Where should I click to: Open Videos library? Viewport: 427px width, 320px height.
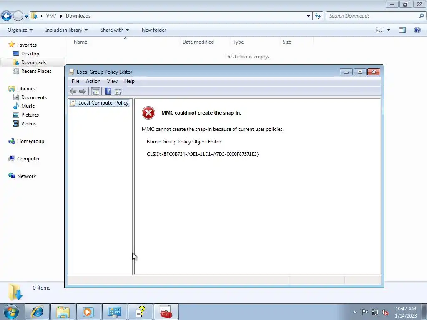click(x=24, y=123)
